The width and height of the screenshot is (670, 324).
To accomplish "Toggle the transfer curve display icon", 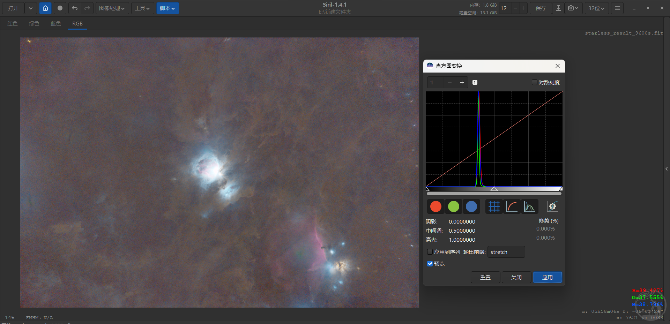I will 512,206.
